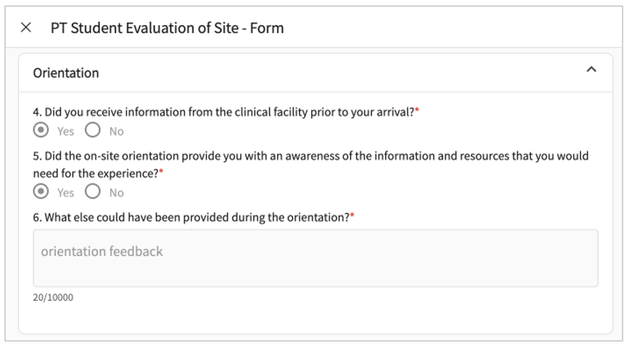This screenshot has height=346, width=627.
Task: Select Yes radio for question 4
Action: pyautogui.click(x=41, y=130)
